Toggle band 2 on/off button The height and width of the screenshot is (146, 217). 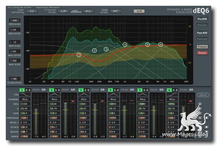pos(51,90)
